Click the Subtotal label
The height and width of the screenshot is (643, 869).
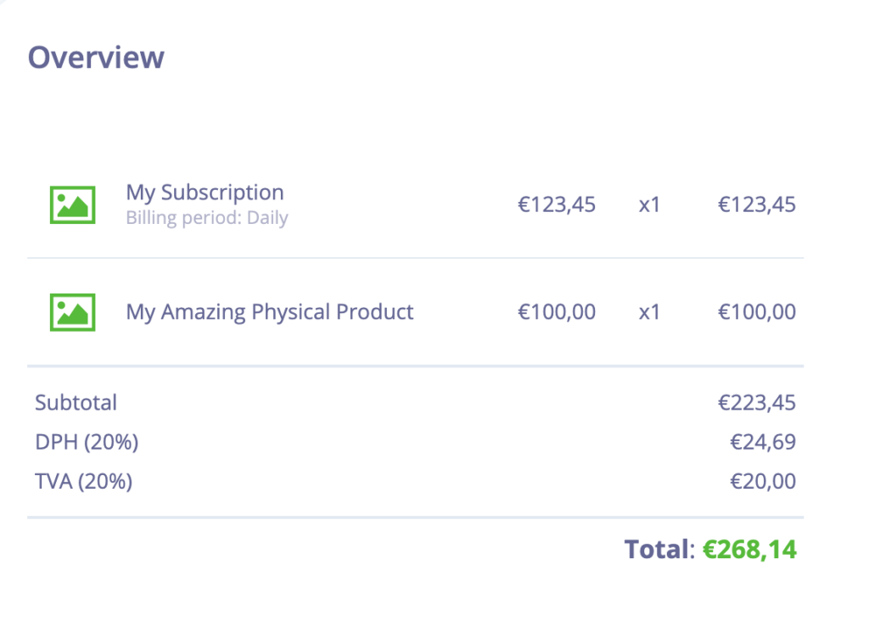coord(76,403)
